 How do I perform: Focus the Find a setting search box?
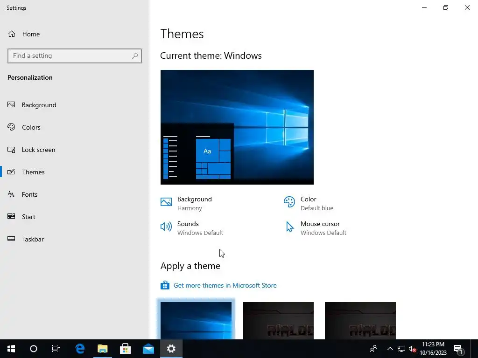tap(74, 56)
